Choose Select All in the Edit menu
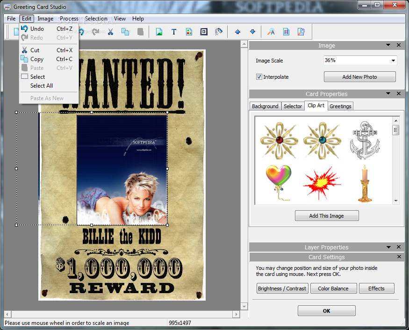The image size is (409, 330). tap(49, 86)
